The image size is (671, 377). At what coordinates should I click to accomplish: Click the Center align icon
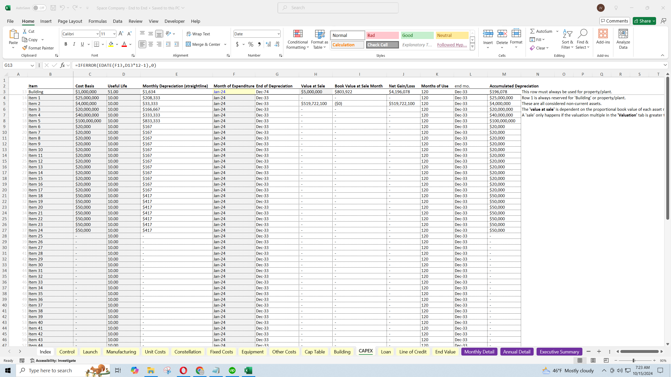[151, 44]
